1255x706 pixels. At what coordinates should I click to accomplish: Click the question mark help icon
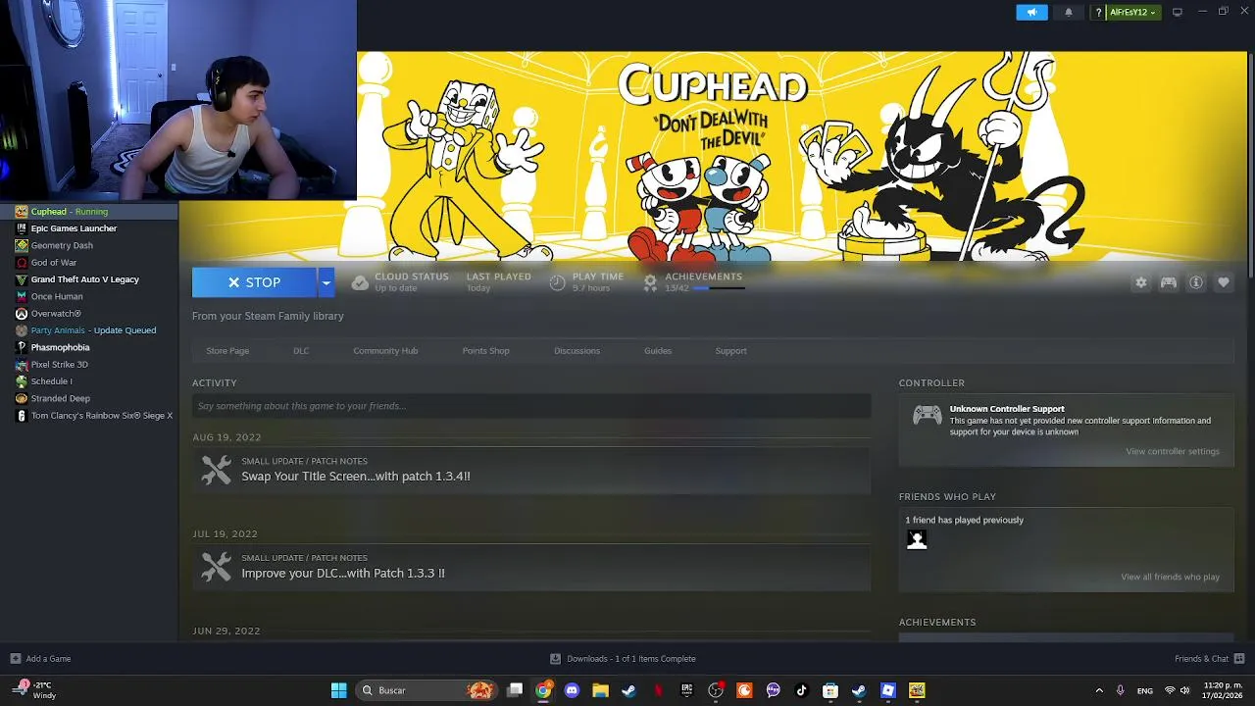click(1098, 13)
